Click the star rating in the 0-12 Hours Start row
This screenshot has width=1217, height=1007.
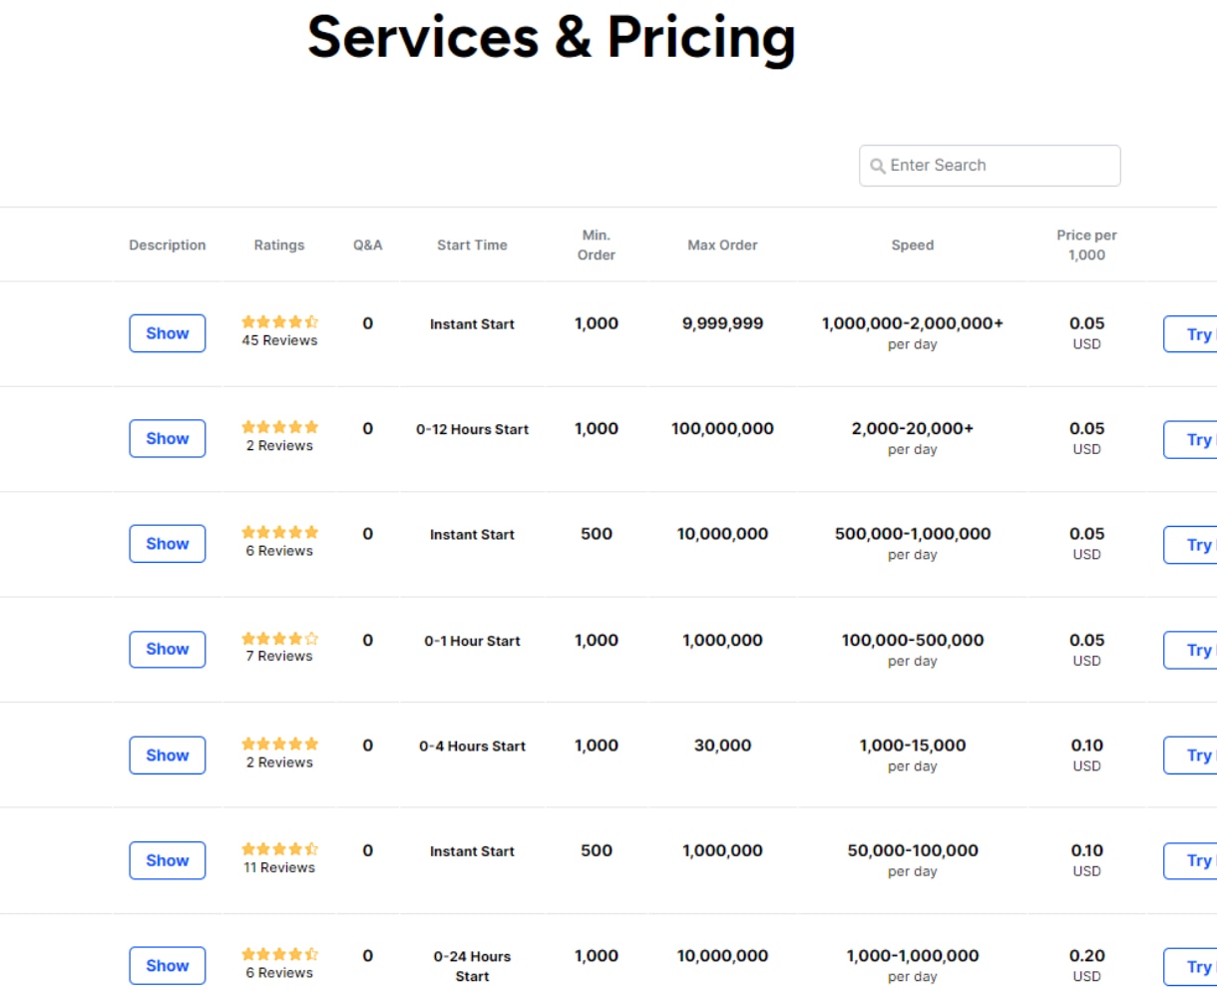(279, 427)
